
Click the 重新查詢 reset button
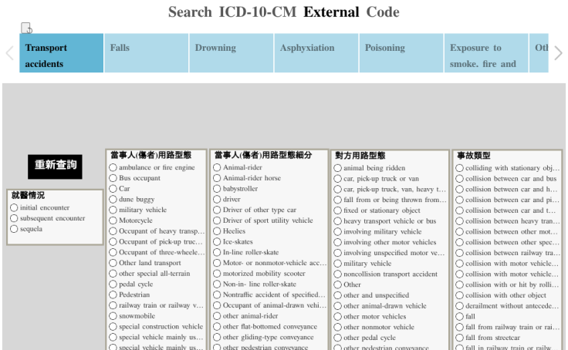(x=55, y=167)
